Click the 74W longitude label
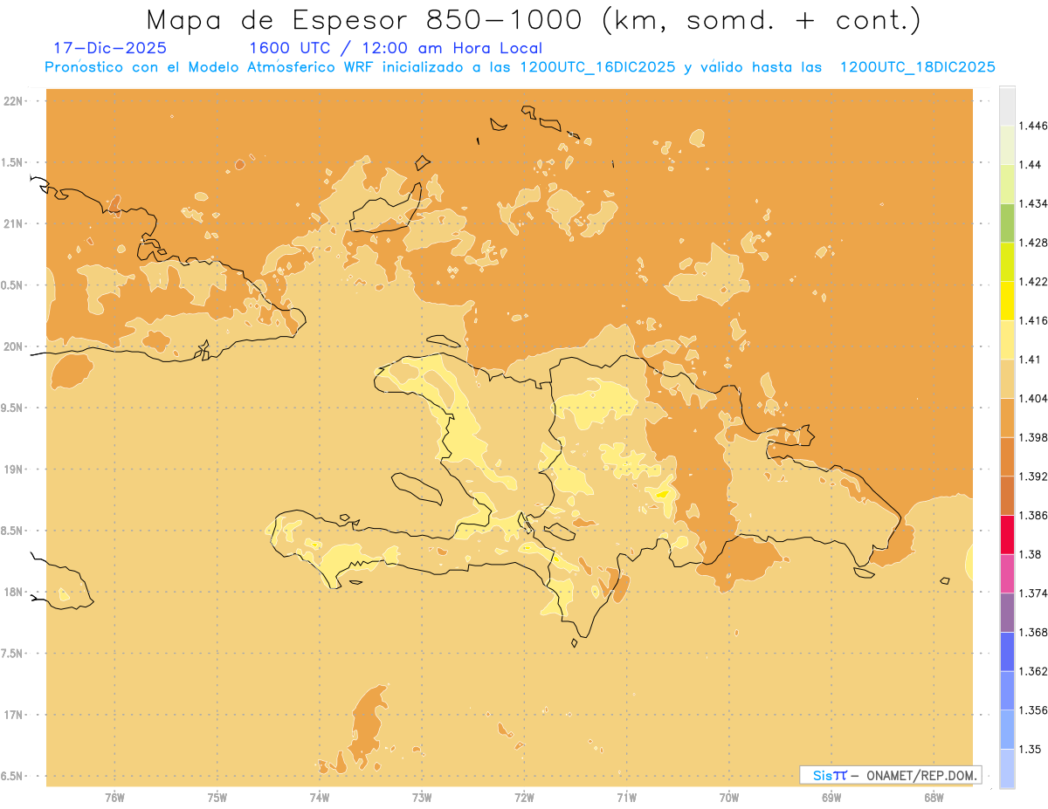This screenshot has width=1048, height=809. (320, 798)
